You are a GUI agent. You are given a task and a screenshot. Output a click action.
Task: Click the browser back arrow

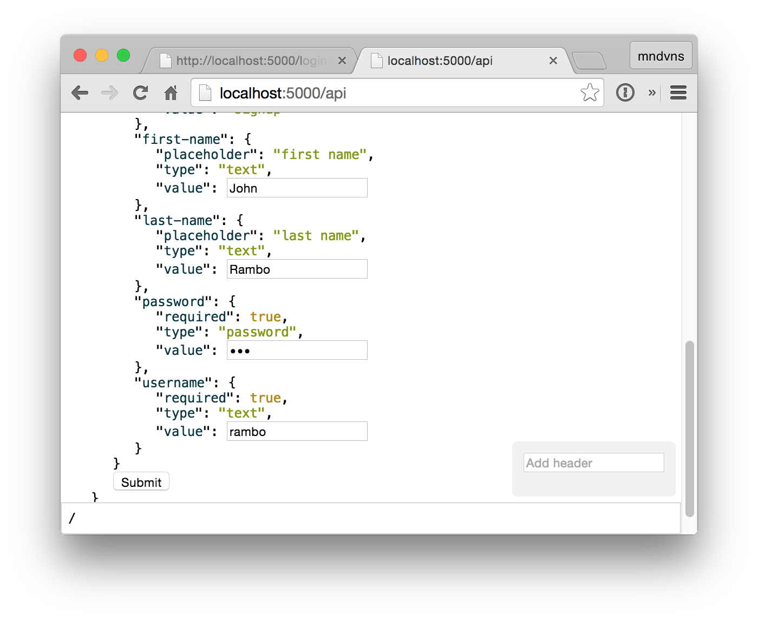pos(80,93)
